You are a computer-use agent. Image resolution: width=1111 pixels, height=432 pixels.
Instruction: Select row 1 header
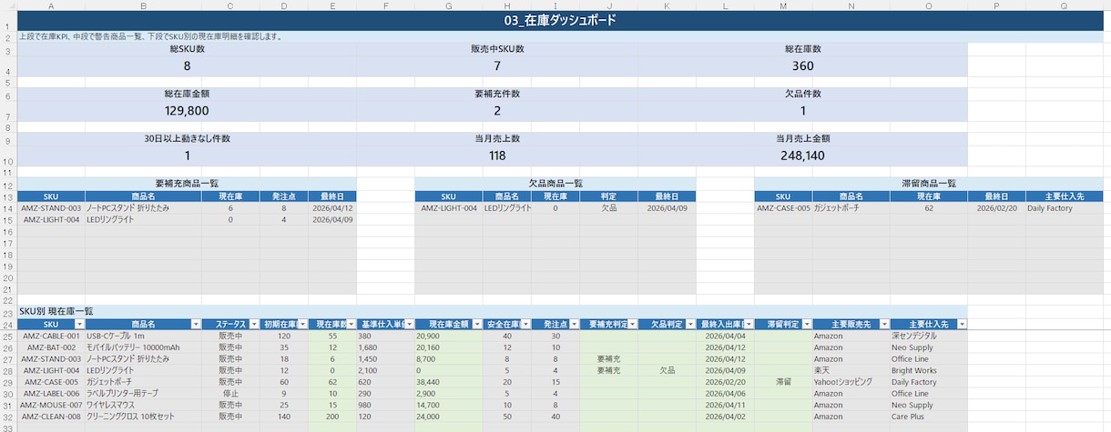click(x=8, y=20)
